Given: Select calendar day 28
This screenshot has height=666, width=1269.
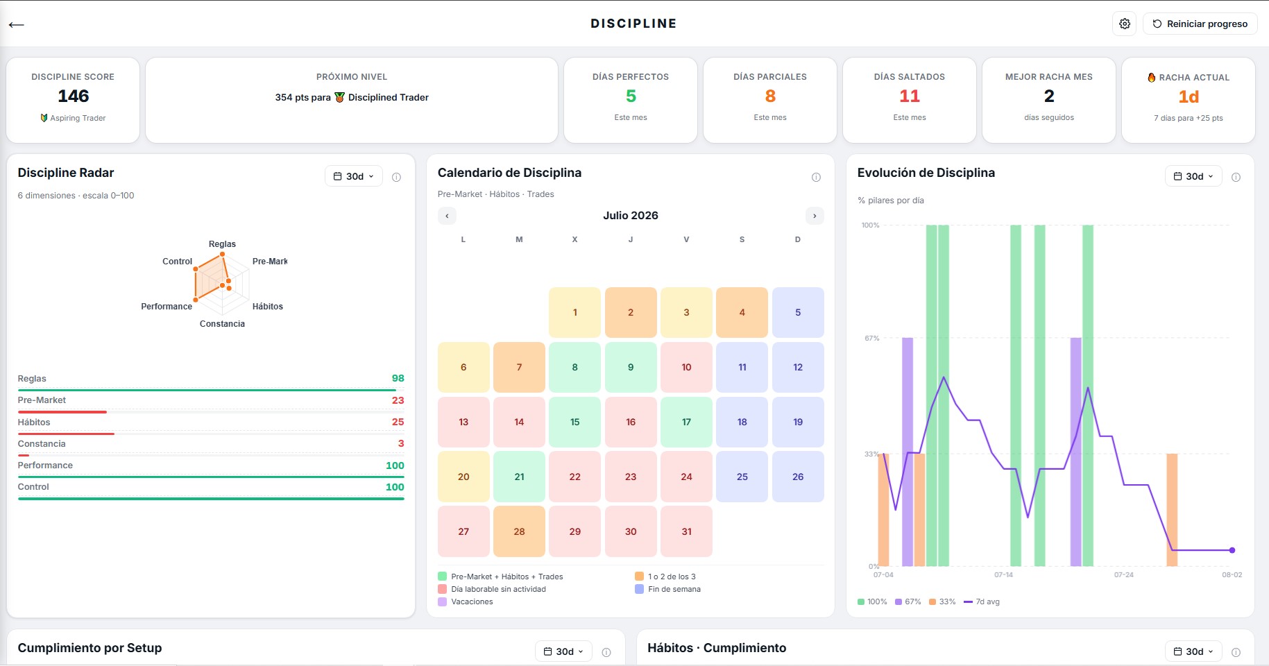Looking at the screenshot, I should tap(519, 531).
